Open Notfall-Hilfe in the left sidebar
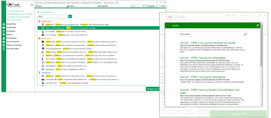 click(x=11, y=24)
